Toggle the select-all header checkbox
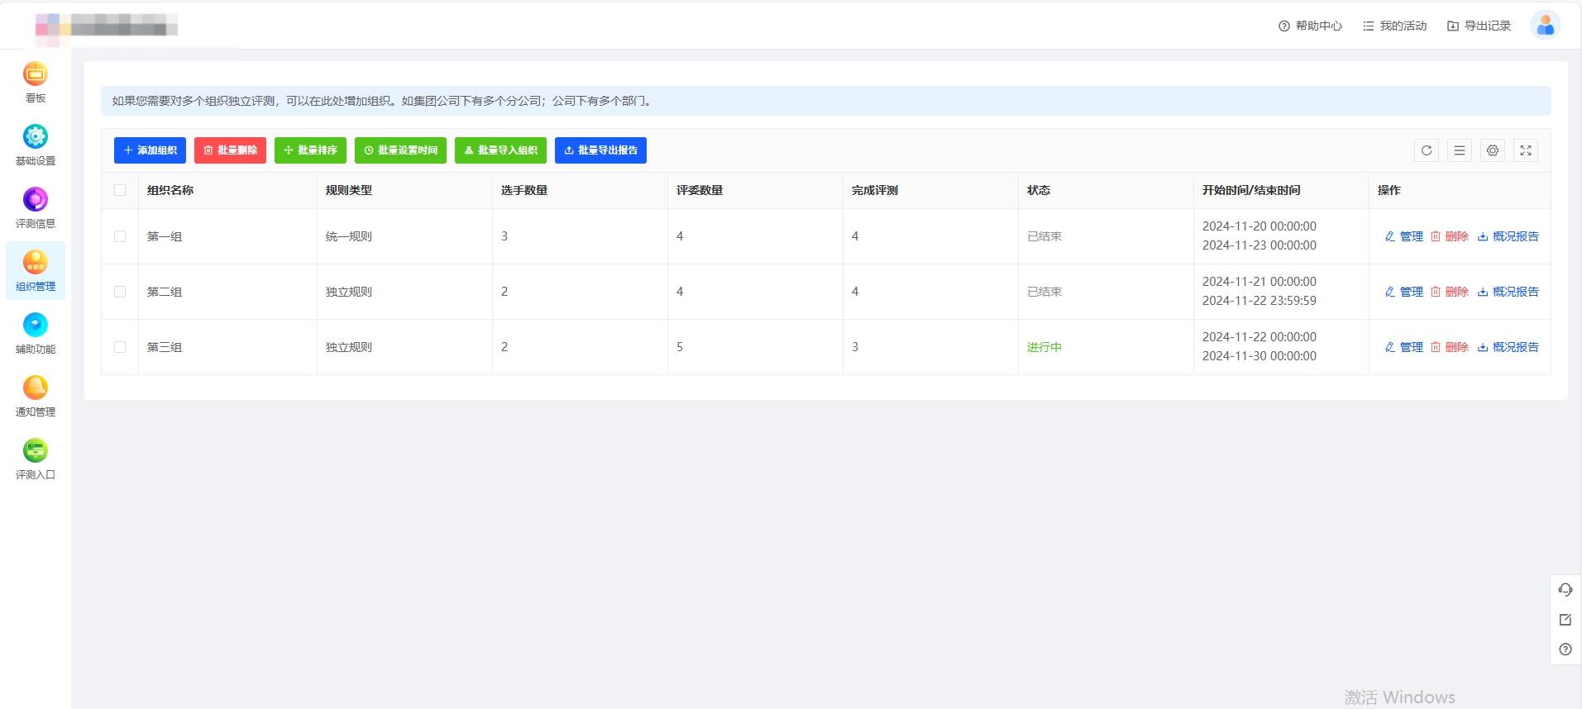Screen dimensions: 1582x709 pos(120,190)
